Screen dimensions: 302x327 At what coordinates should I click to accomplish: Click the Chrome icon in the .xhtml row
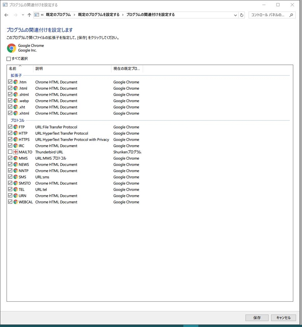(16, 113)
